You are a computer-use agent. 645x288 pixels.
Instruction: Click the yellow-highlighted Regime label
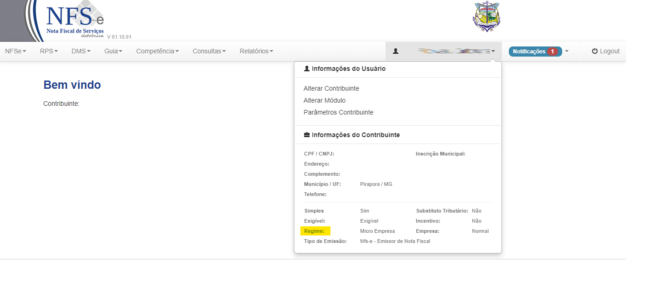click(315, 230)
